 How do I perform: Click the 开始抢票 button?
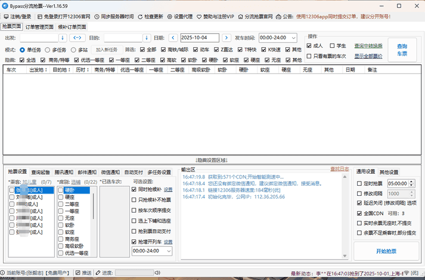pyautogui.click(x=386, y=251)
